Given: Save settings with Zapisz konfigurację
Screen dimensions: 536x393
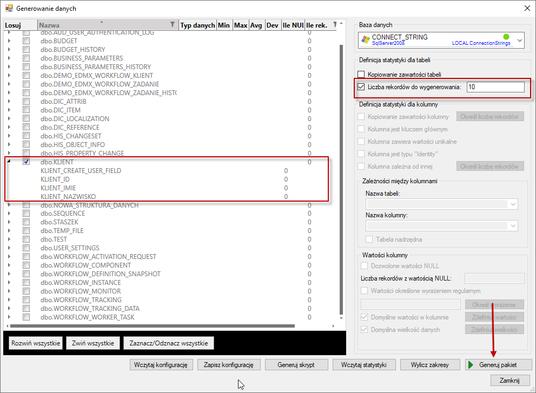Looking at the screenshot, I should click(229, 365).
